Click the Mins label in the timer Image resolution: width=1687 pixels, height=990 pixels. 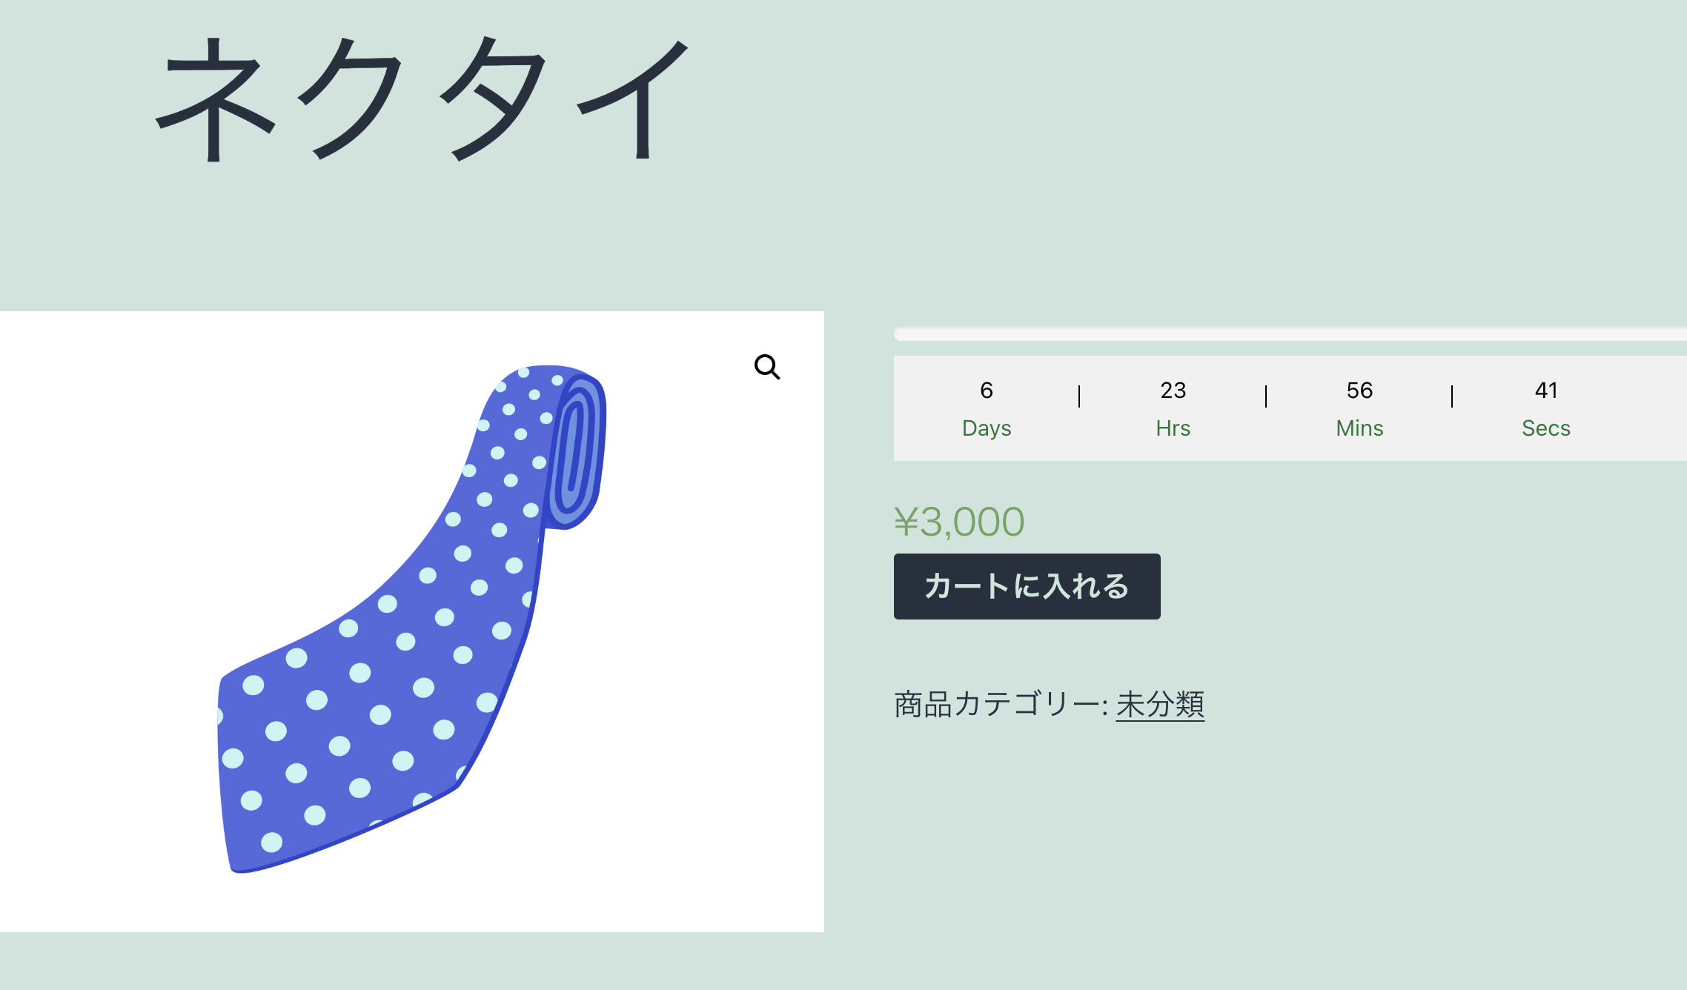pos(1360,428)
